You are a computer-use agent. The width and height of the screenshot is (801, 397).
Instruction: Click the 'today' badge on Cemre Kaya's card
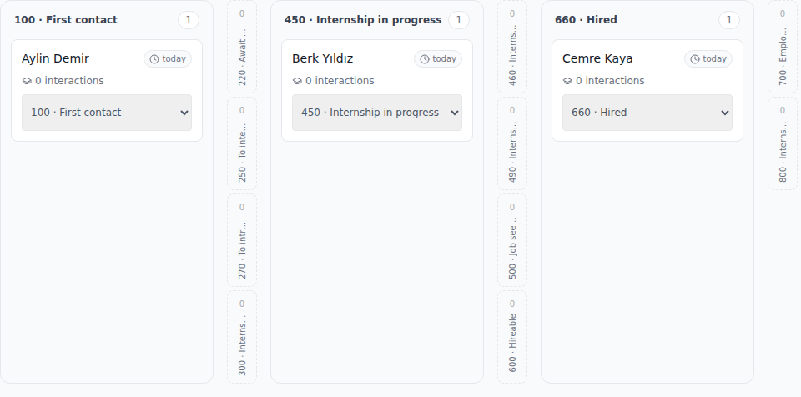click(708, 58)
